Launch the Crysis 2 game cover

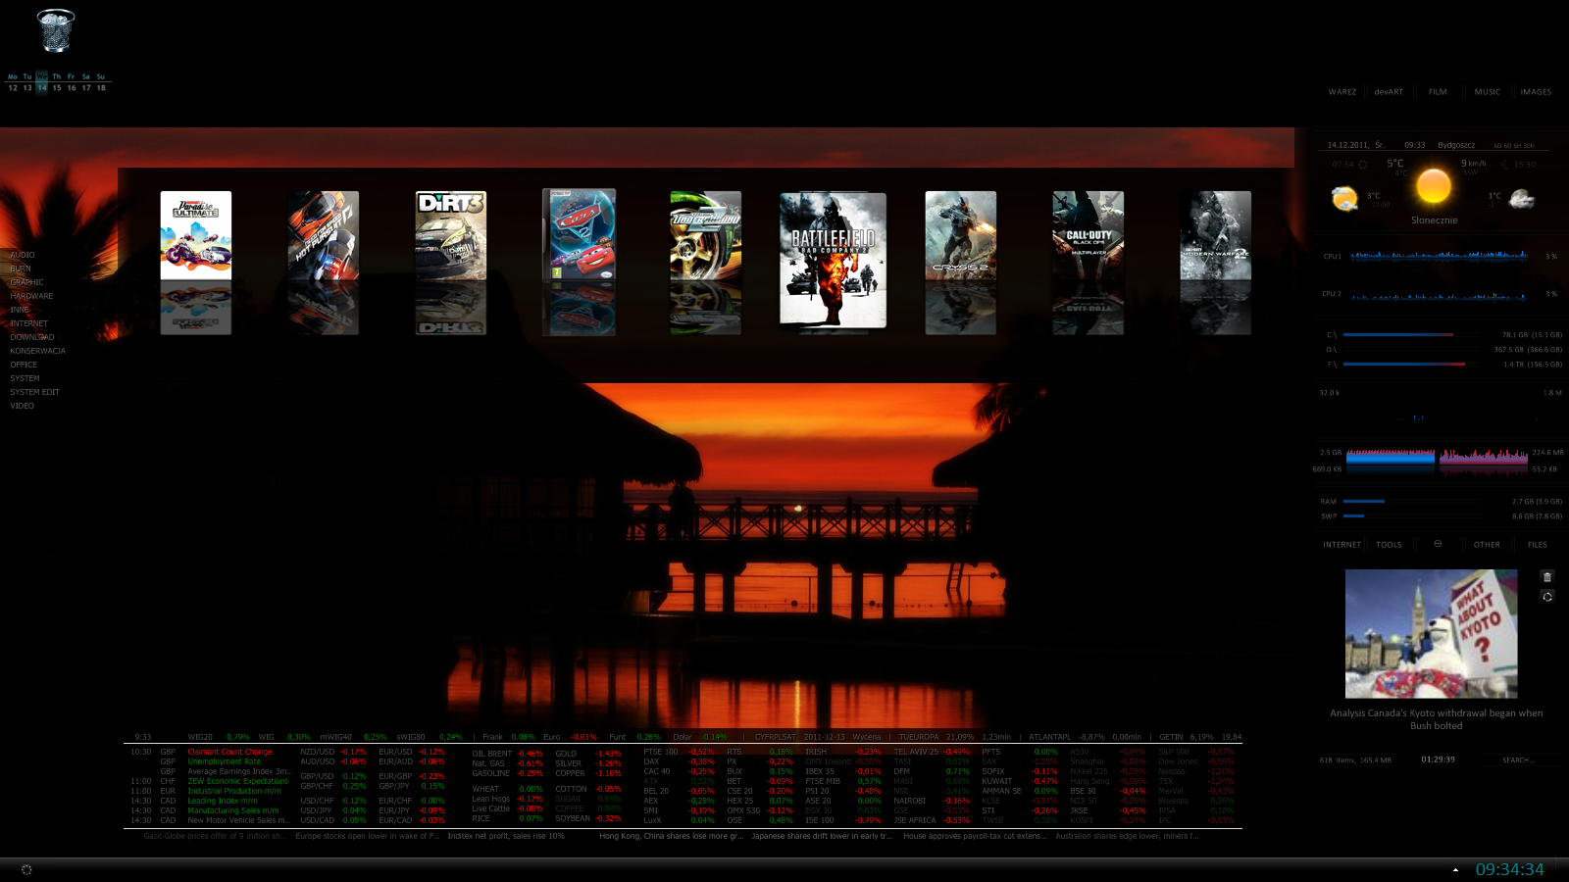(961, 235)
